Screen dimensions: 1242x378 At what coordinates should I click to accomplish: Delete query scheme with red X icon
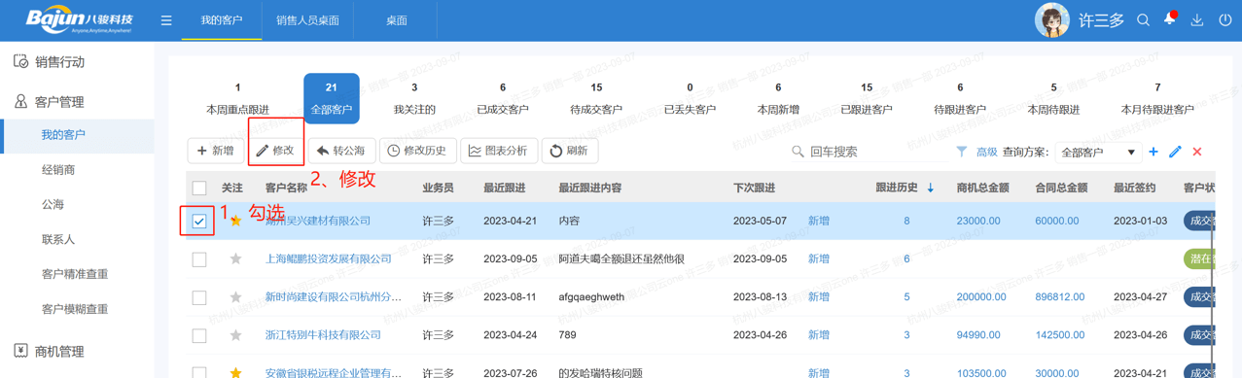[1197, 152]
